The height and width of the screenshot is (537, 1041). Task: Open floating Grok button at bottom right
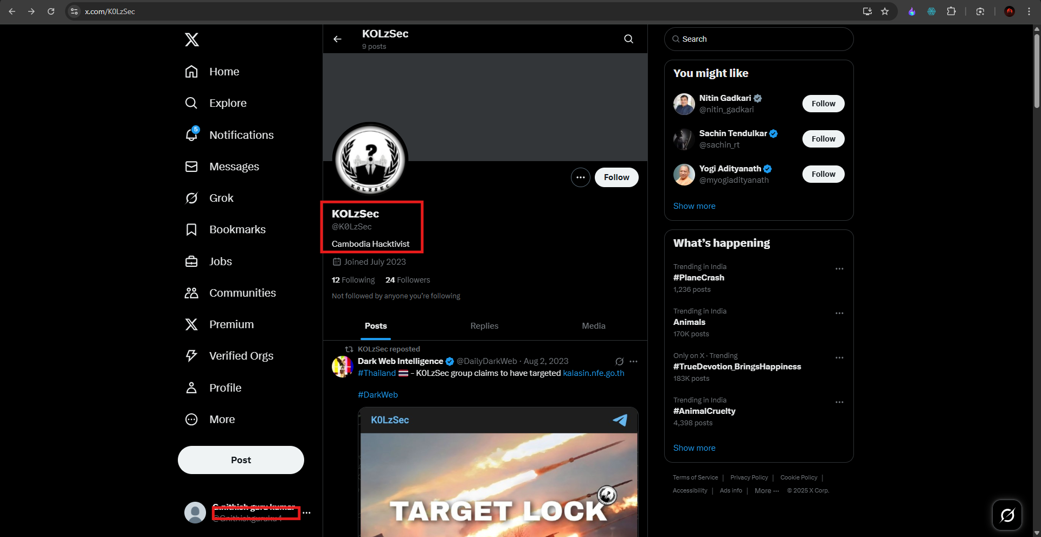click(x=1007, y=515)
